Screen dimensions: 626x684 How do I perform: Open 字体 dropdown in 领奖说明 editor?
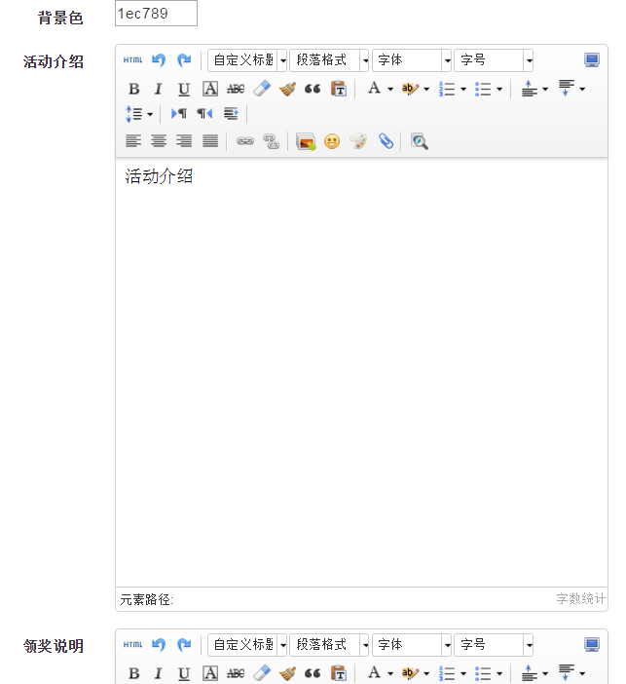412,645
